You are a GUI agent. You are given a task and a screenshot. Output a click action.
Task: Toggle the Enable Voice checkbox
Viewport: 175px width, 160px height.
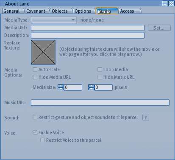point(35,132)
